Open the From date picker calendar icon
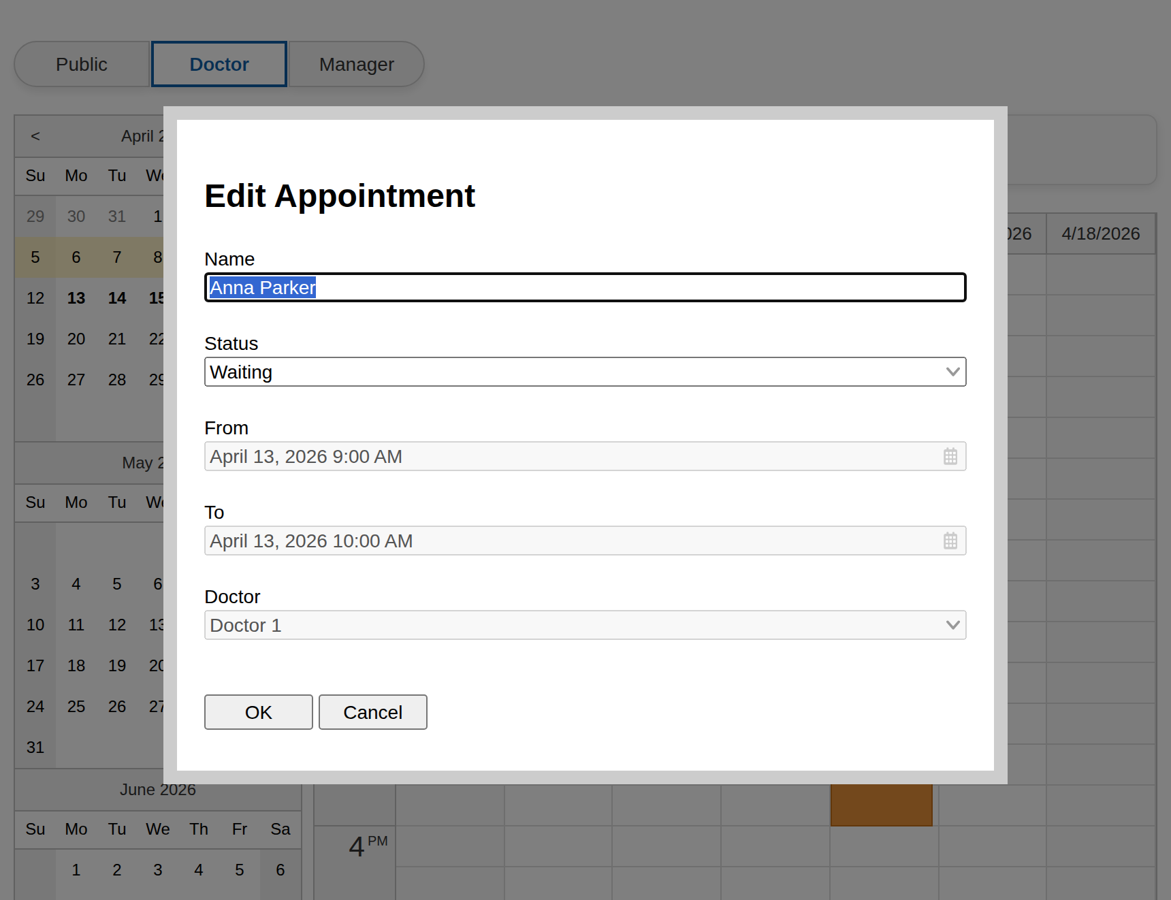Image resolution: width=1171 pixels, height=900 pixels. pos(951,456)
